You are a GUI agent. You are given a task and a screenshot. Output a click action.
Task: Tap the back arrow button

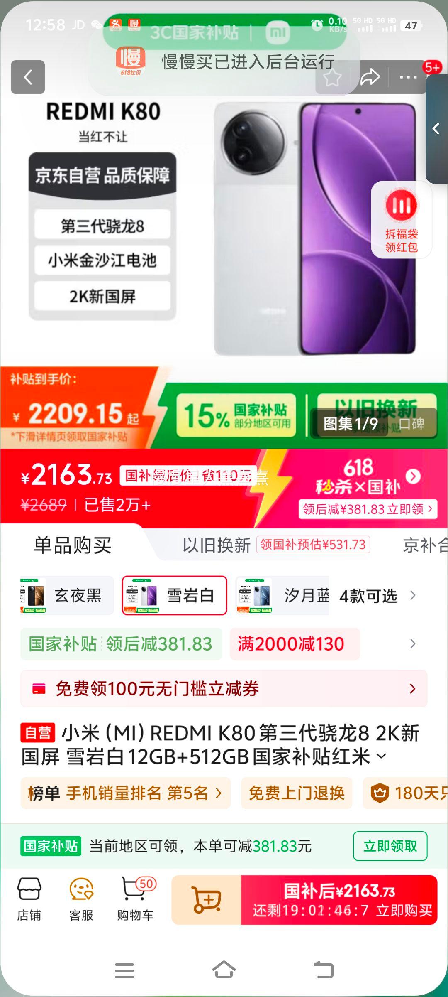tap(28, 77)
